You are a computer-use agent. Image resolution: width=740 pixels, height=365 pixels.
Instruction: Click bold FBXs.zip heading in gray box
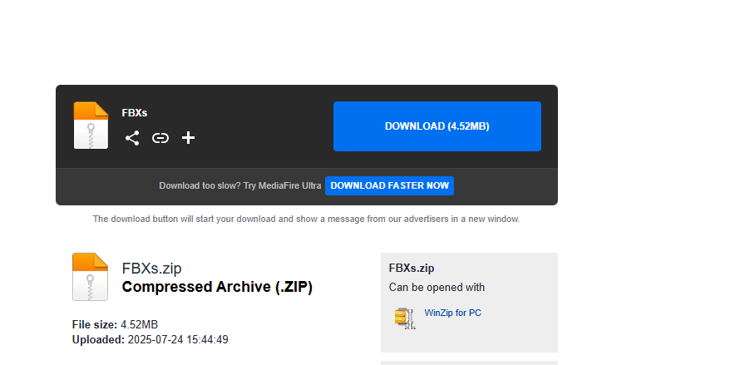coord(412,269)
